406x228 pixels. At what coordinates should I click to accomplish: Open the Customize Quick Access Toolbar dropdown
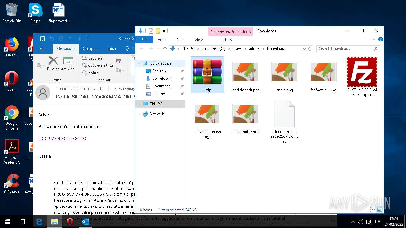[x=164, y=31]
